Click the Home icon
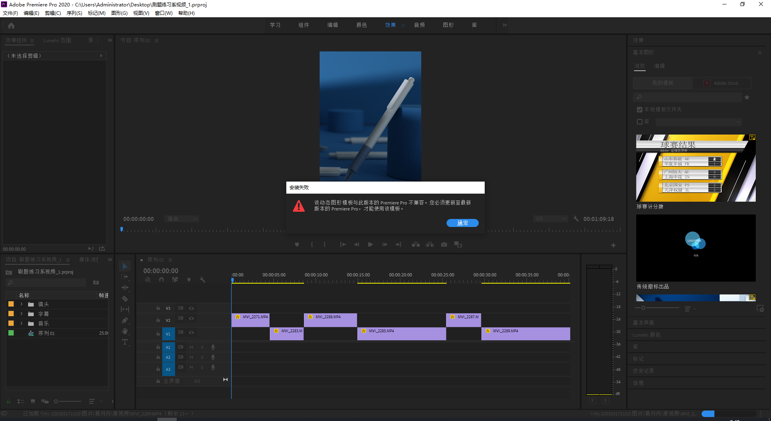771x421 pixels. click(11, 26)
